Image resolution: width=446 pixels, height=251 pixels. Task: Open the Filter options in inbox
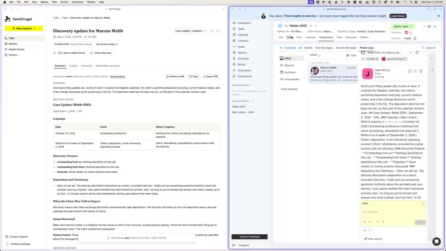click(x=351, y=55)
